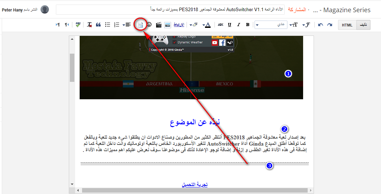Screen dimensions: 381x194
Task: Italicize the selected text
Action: pyautogui.click(x=239, y=25)
